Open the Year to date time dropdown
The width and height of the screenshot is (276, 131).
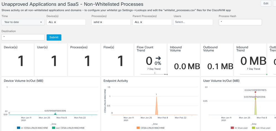pyautogui.click(x=23, y=22)
